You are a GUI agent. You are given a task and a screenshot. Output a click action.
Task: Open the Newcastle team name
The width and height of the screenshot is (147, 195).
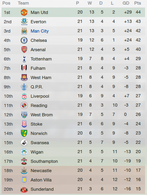(41, 171)
